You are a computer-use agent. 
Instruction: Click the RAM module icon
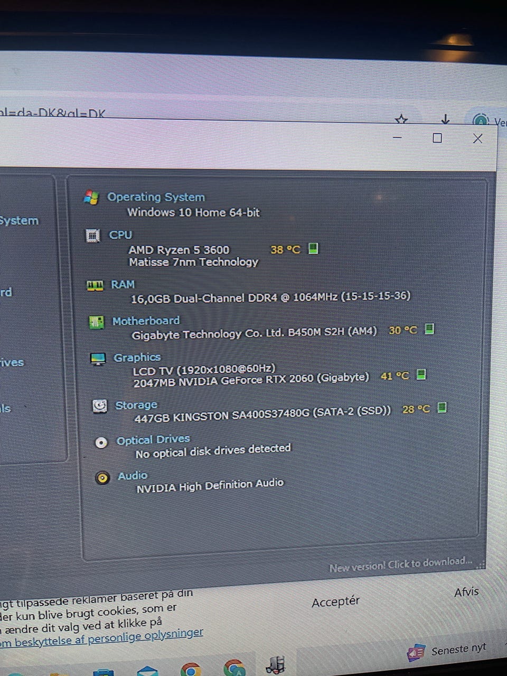coord(95,285)
